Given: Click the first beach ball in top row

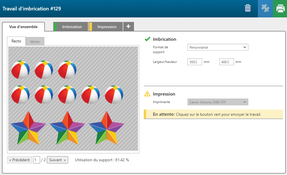Looking at the screenshot, I should [x=20, y=70].
